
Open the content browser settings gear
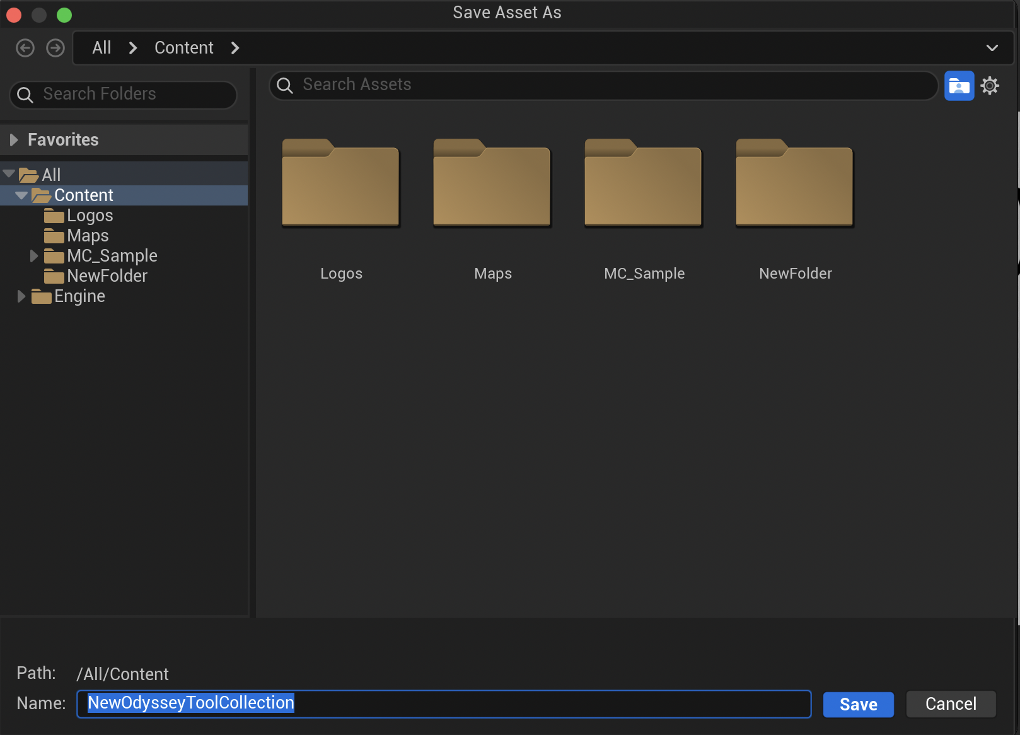click(x=990, y=85)
